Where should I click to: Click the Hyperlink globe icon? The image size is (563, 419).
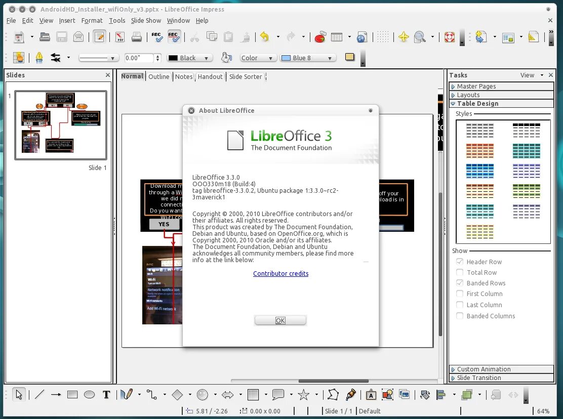click(x=362, y=37)
